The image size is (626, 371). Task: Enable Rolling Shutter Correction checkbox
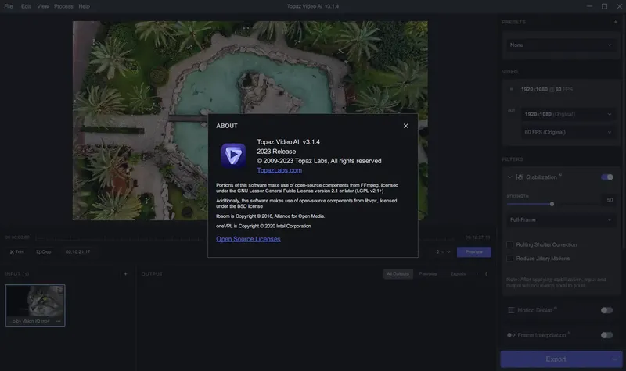510,244
